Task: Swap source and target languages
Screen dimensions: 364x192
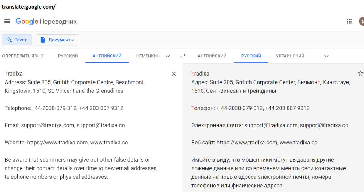Action: (183, 56)
